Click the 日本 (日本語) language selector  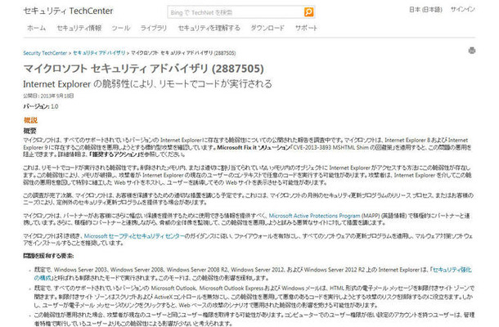coord(425,10)
